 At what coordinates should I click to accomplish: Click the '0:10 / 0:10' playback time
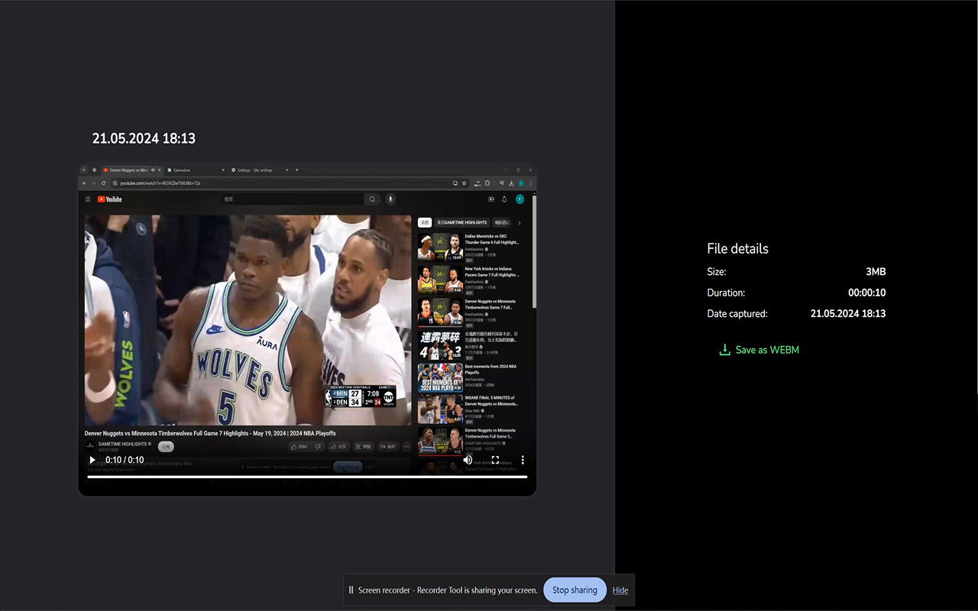[125, 460]
